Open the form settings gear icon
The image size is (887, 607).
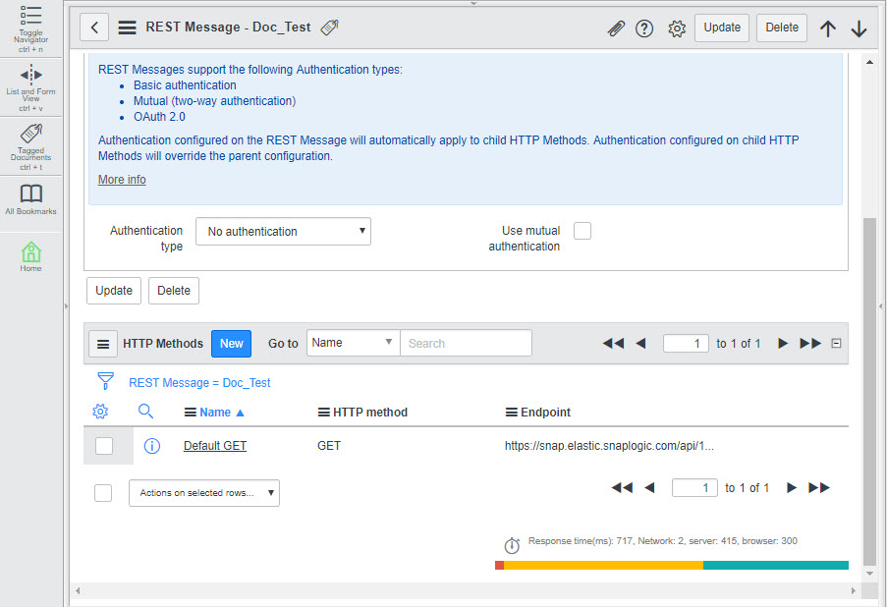click(677, 28)
